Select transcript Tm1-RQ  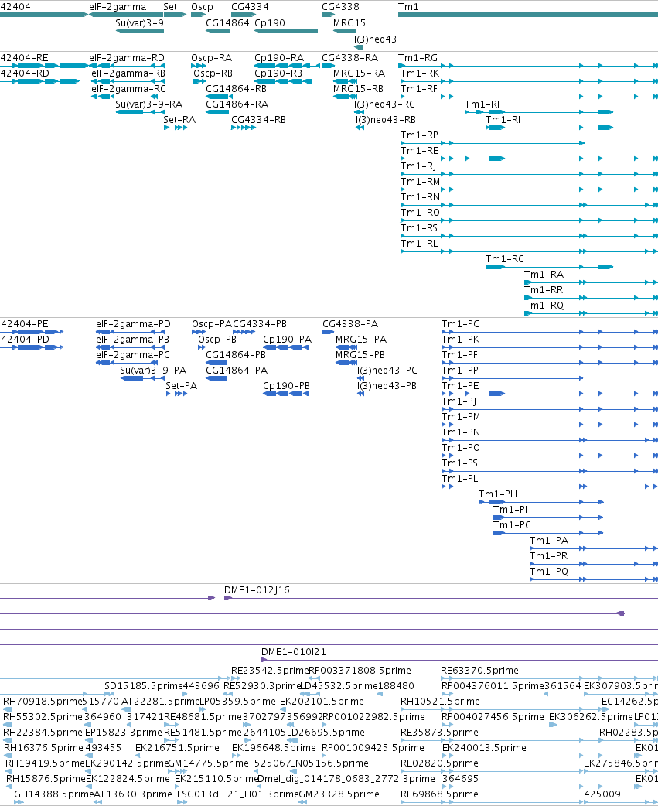pos(544,305)
